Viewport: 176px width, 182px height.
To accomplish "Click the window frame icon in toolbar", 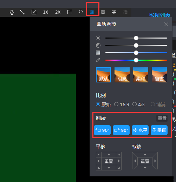I will pyautogui.click(x=70, y=12).
